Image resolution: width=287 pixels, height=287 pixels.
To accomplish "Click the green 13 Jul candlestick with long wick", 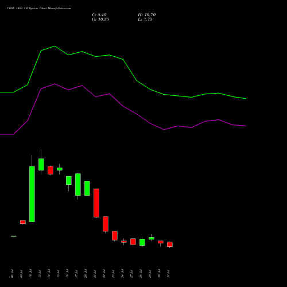I will pos(41,164).
